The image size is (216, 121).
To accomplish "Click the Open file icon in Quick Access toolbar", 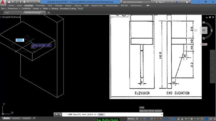I will (x=13, y=2).
